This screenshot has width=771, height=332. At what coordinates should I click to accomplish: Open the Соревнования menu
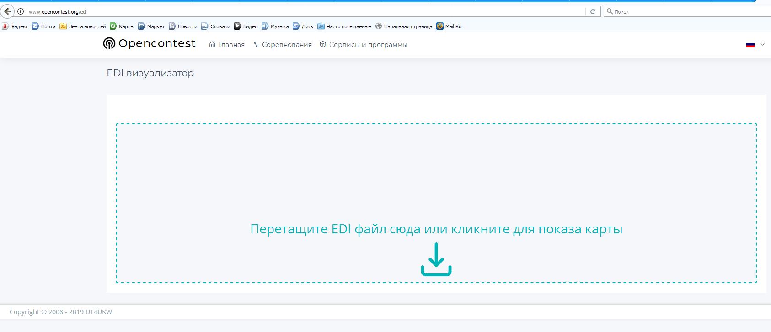click(282, 45)
